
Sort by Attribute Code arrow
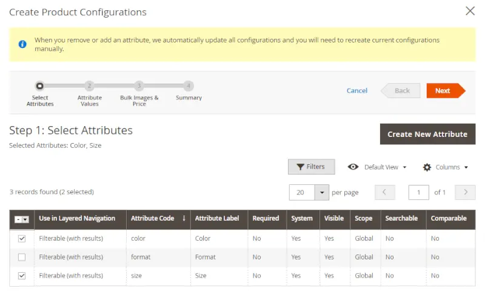coord(184,219)
